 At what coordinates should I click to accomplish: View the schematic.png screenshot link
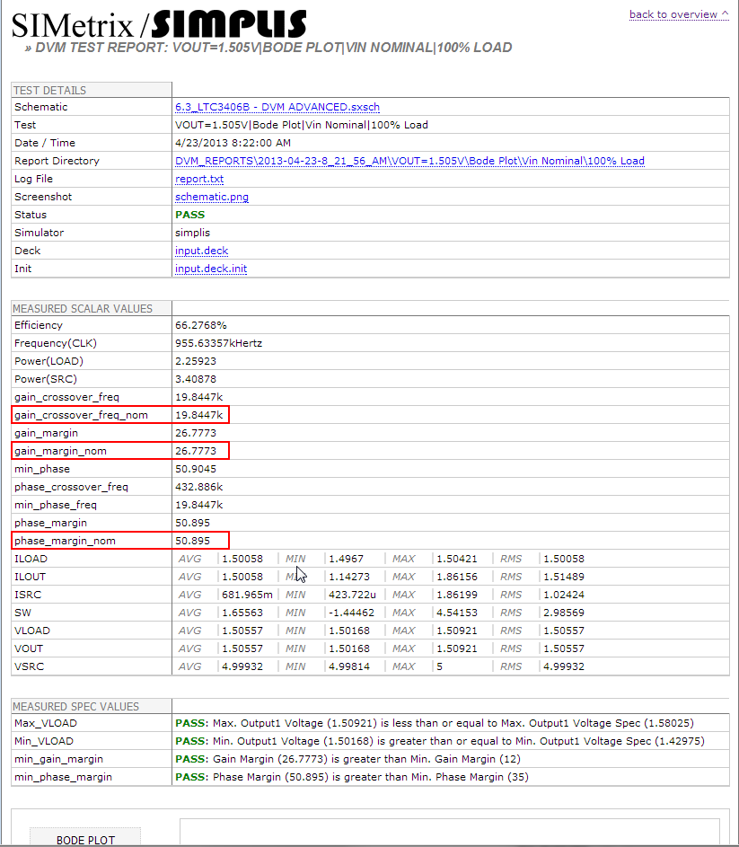(212, 197)
